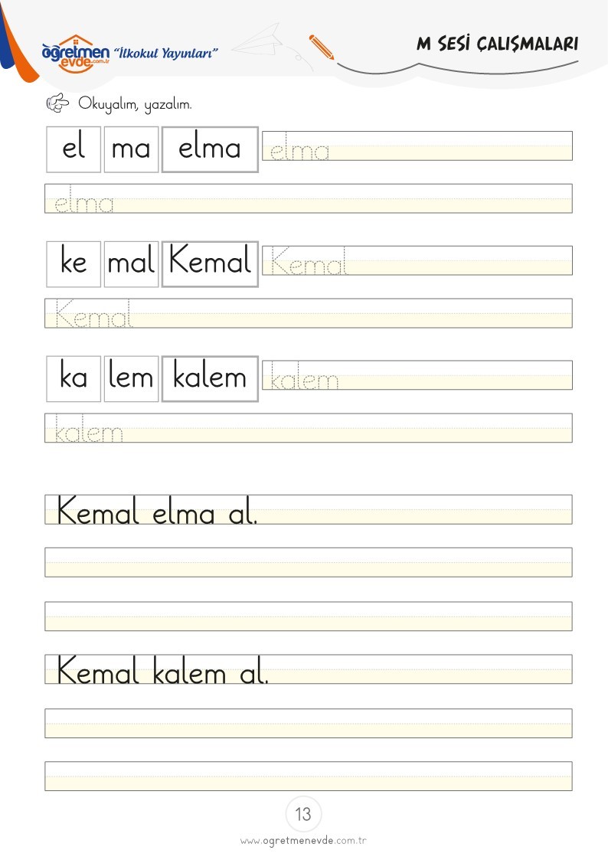This screenshot has height=860, width=608.
Task: Select the "el" syllable box
Action: pos(74,149)
